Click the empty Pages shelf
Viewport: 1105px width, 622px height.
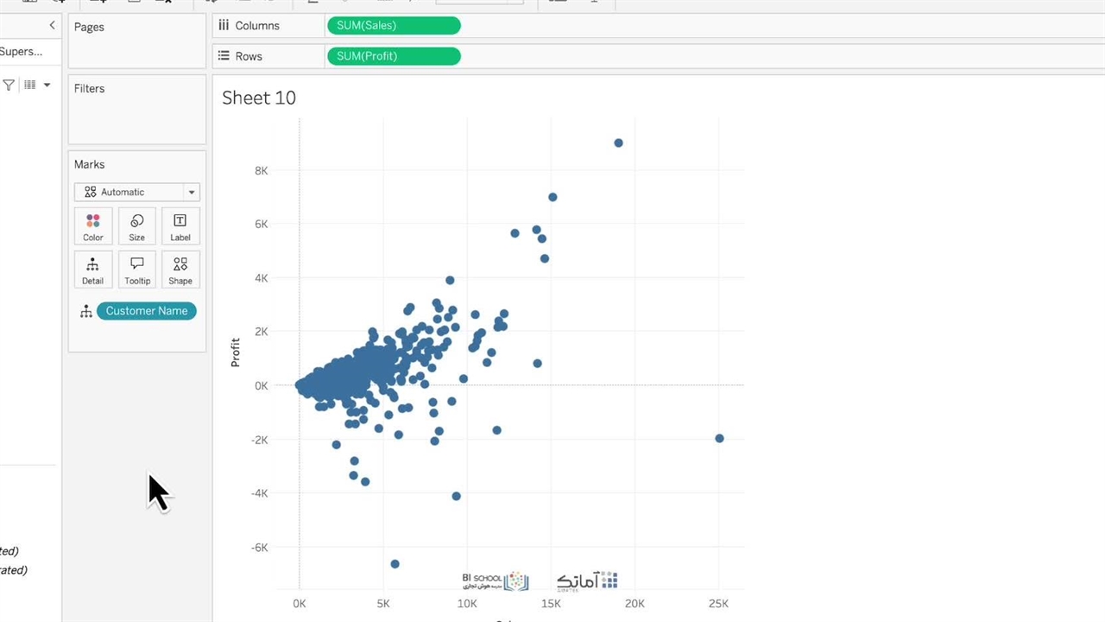point(136,52)
